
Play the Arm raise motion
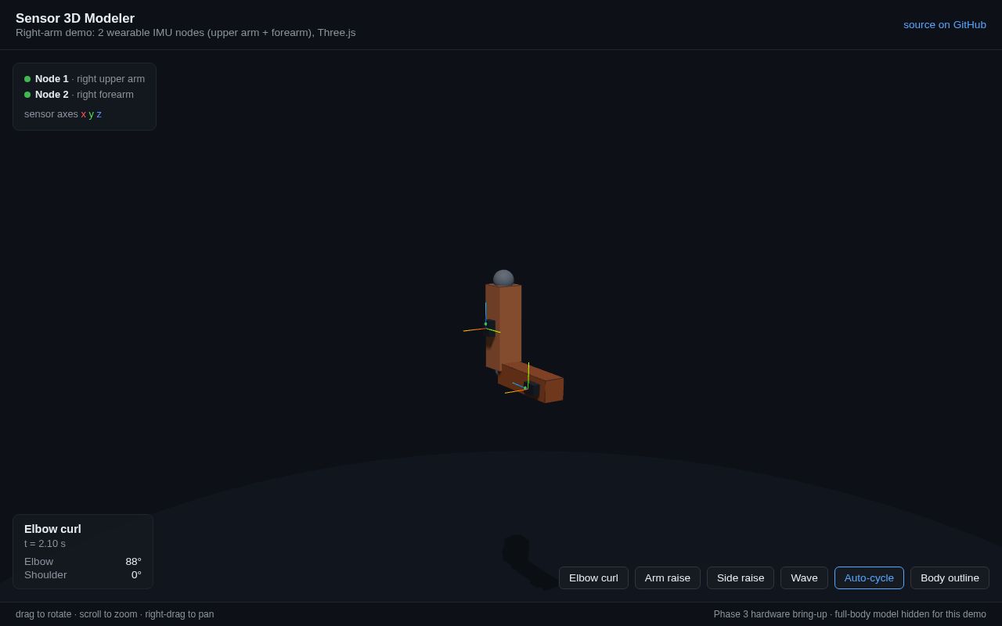668,578
